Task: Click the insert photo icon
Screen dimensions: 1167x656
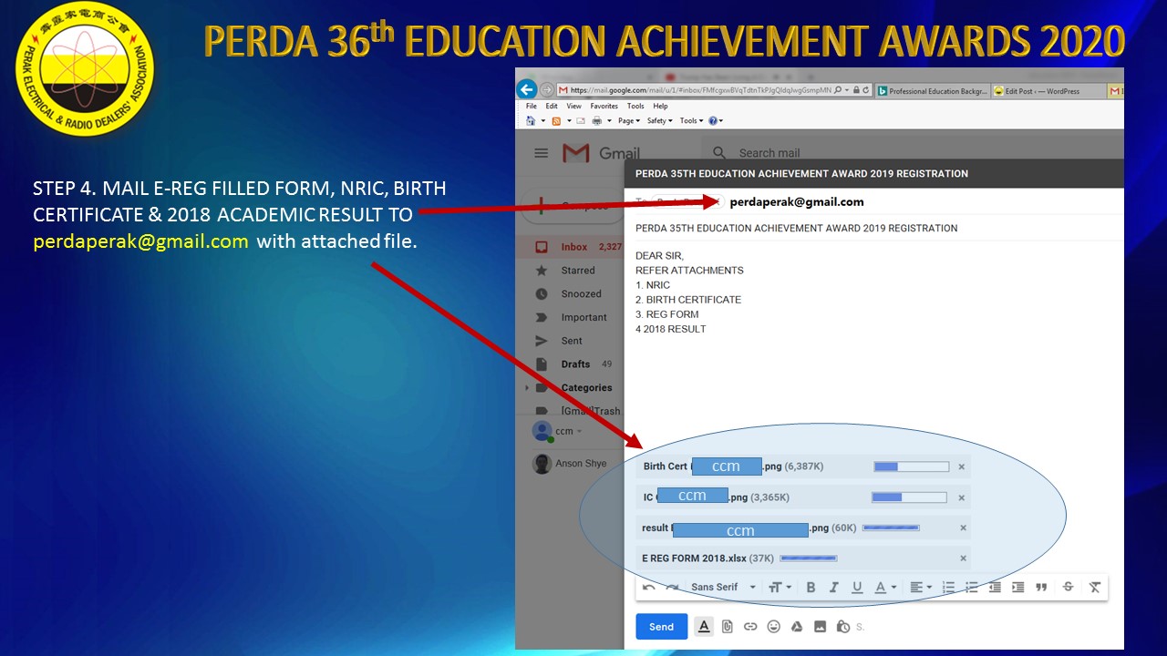Action: (820, 627)
